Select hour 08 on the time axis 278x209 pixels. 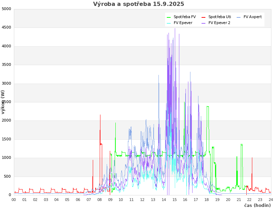(x=99, y=200)
